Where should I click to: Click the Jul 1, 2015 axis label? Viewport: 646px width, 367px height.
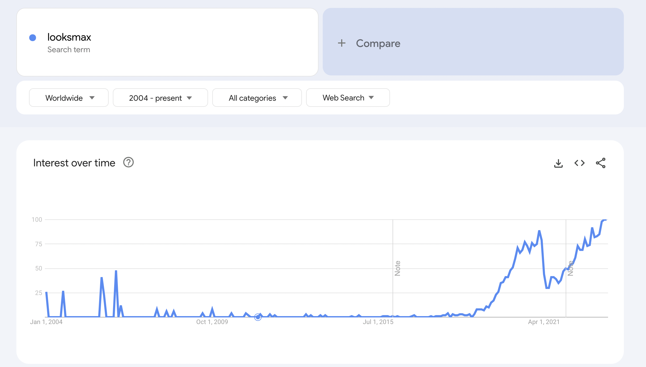click(x=378, y=322)
